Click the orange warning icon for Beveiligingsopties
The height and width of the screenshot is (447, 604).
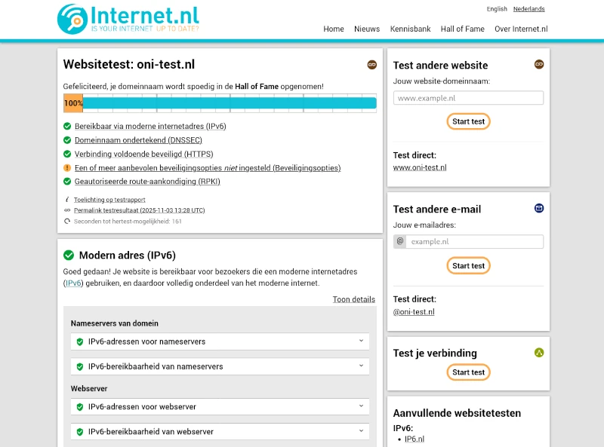click(67, 168)
